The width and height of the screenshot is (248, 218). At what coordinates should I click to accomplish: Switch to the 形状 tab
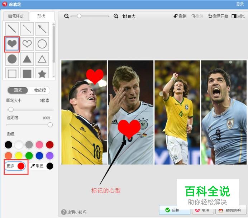41,16
